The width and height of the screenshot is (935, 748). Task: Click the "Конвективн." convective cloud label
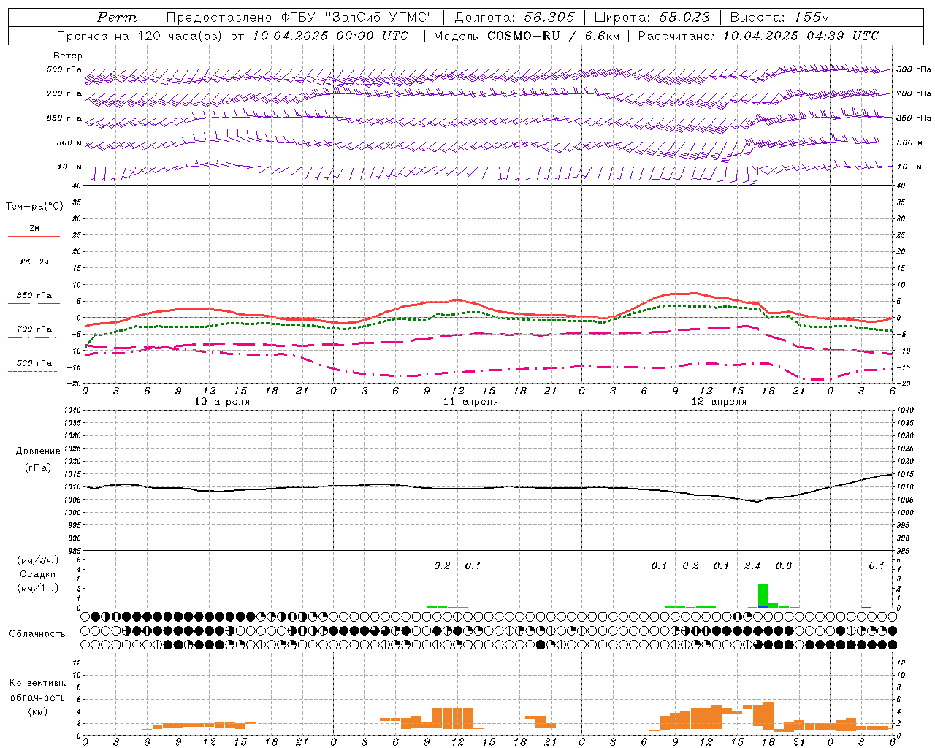point(38,683)
